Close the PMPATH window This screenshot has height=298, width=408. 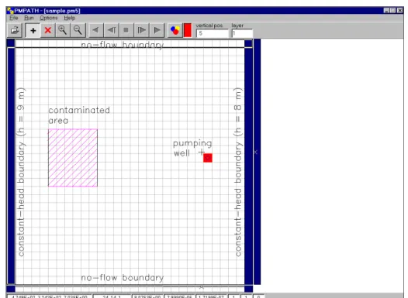tap(400, 10)
